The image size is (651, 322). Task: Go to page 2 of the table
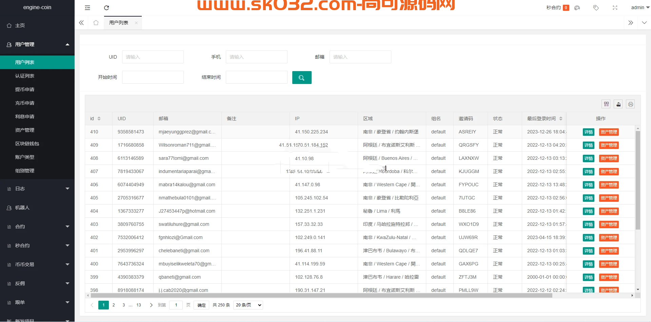click(x=114, y=305)
